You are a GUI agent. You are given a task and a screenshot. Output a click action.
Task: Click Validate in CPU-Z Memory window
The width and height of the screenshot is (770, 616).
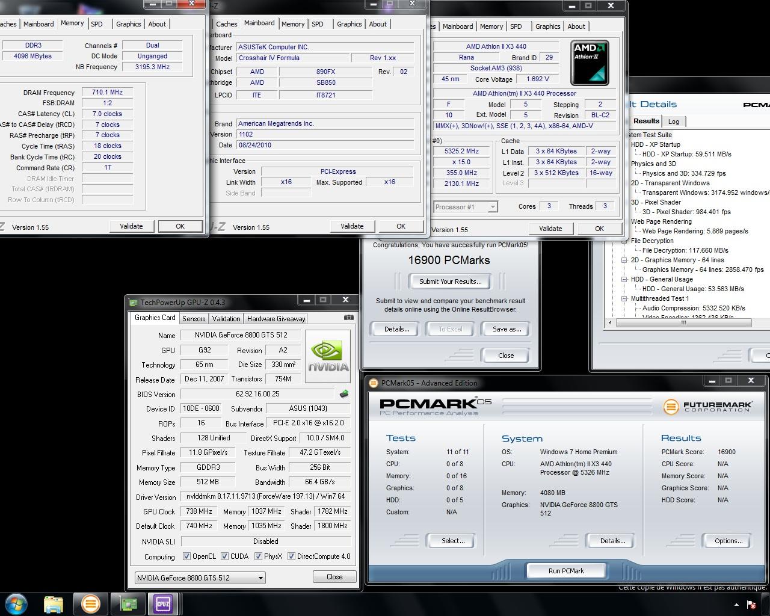click(x=131, y=226)
